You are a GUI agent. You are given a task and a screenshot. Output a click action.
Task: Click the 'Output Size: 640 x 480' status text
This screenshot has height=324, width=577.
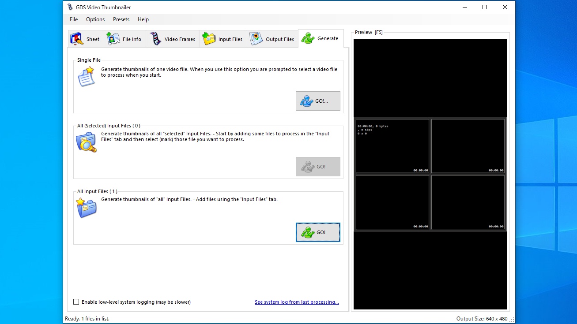click(482, 318)
